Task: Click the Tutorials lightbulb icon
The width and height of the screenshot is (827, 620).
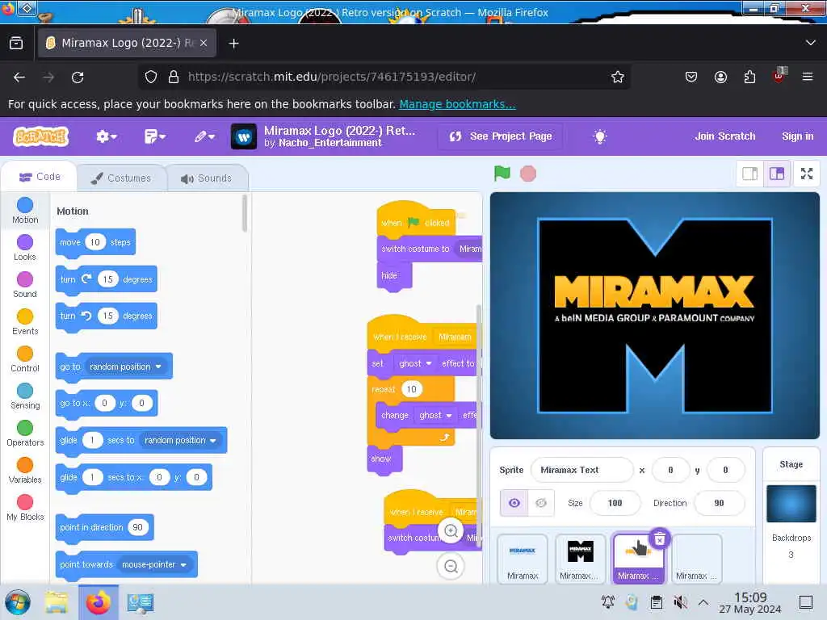Action: (x=600, y=136)
